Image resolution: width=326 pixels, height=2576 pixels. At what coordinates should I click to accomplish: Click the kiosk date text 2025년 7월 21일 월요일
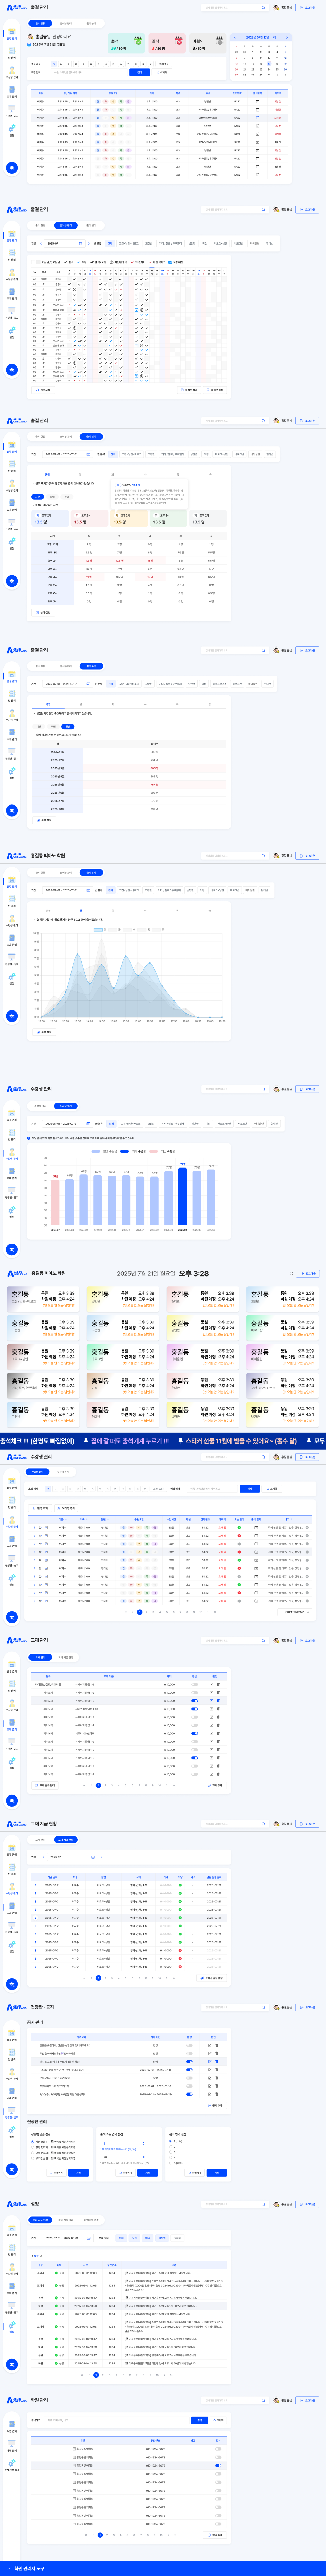(x=146, y=1274)
